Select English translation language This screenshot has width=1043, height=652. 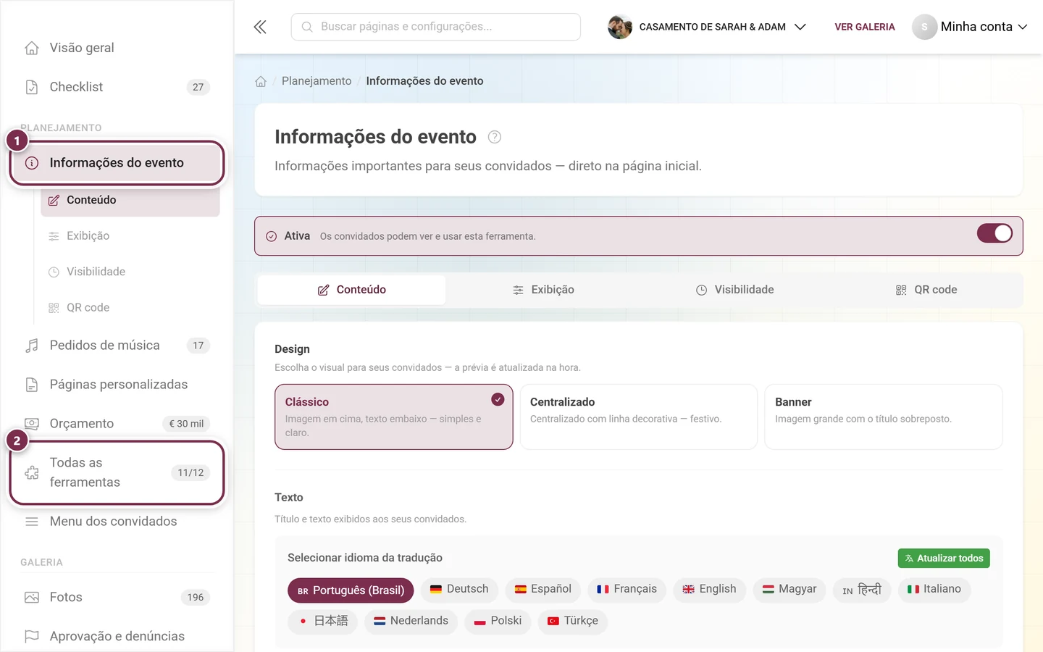[x=709, y=589]
